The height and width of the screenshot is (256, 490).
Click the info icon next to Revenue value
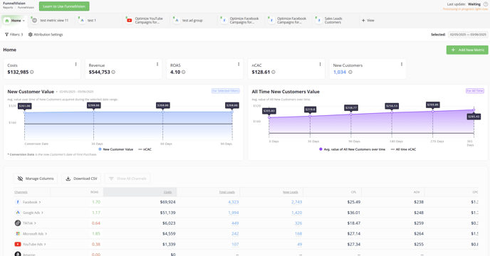coord(113,72)
